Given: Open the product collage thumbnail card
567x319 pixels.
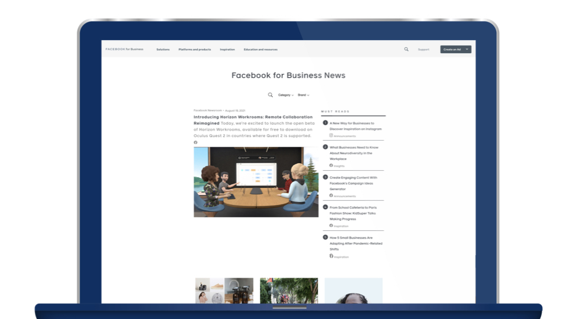Looking at the screenshot, I should tap(224, 291).
